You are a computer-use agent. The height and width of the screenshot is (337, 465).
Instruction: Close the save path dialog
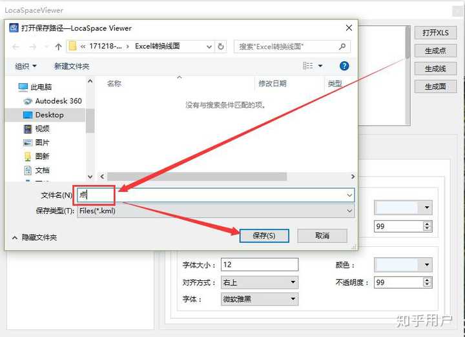coord(349,28)
